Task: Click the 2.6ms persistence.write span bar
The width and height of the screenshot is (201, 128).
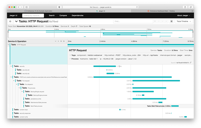Action: click(x=149, y=99)
